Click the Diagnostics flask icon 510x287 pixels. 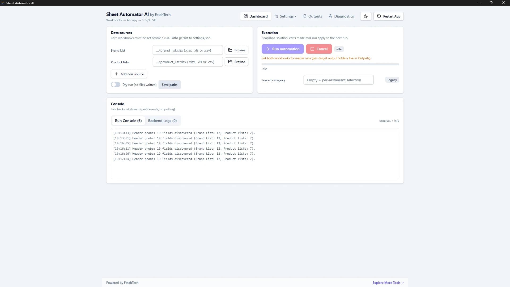(x=330, y=16)
